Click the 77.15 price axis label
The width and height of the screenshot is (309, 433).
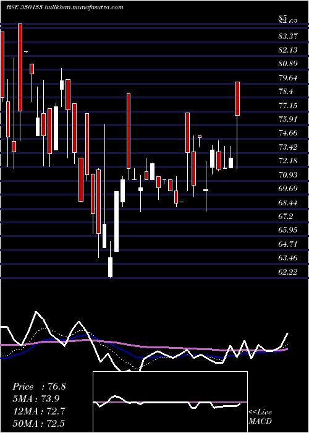[288, 106]
